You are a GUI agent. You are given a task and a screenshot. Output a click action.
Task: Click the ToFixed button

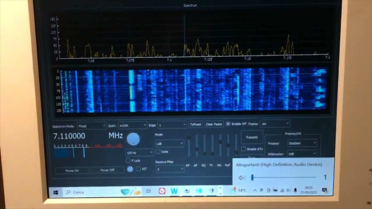point(195,124)
